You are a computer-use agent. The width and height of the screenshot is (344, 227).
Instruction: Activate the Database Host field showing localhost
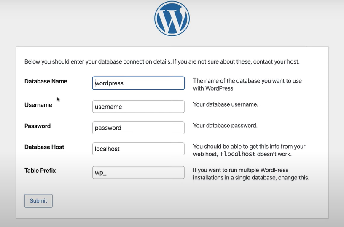[x=138, y=149]
